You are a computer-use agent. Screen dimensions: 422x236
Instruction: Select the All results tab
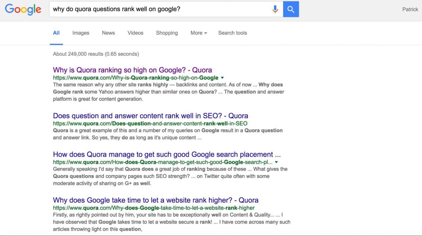click(56, 33)
